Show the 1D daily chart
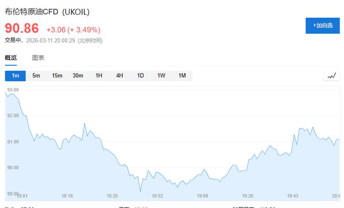Image resolution: width=344 pixels, height=208 pixels. pyautogui.click(x=140, y=76)
